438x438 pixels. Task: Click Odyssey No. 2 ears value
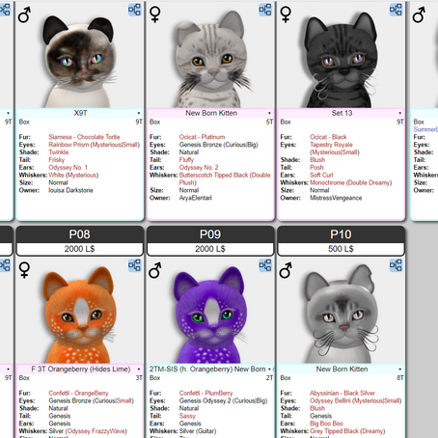199,168
